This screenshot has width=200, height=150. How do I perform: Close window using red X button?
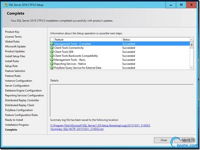pos(191,5)
